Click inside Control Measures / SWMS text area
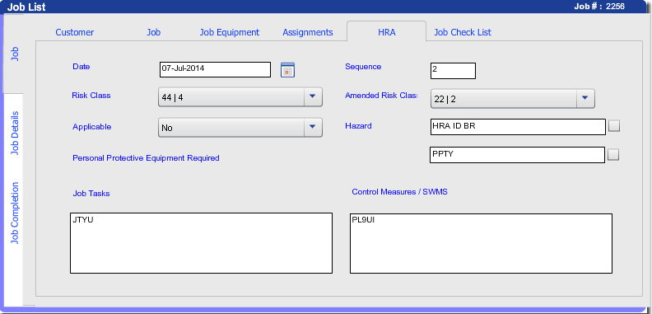Screen dimensions: 652x314 (x=481, y=244)
